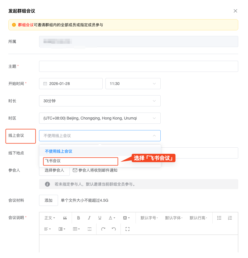
Task: Open the text background color picker
Action: pyautogui.click(x=127, y=218)
